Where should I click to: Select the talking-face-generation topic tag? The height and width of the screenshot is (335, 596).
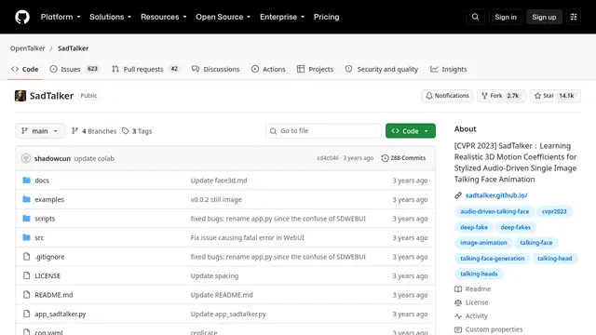point(493,259)
